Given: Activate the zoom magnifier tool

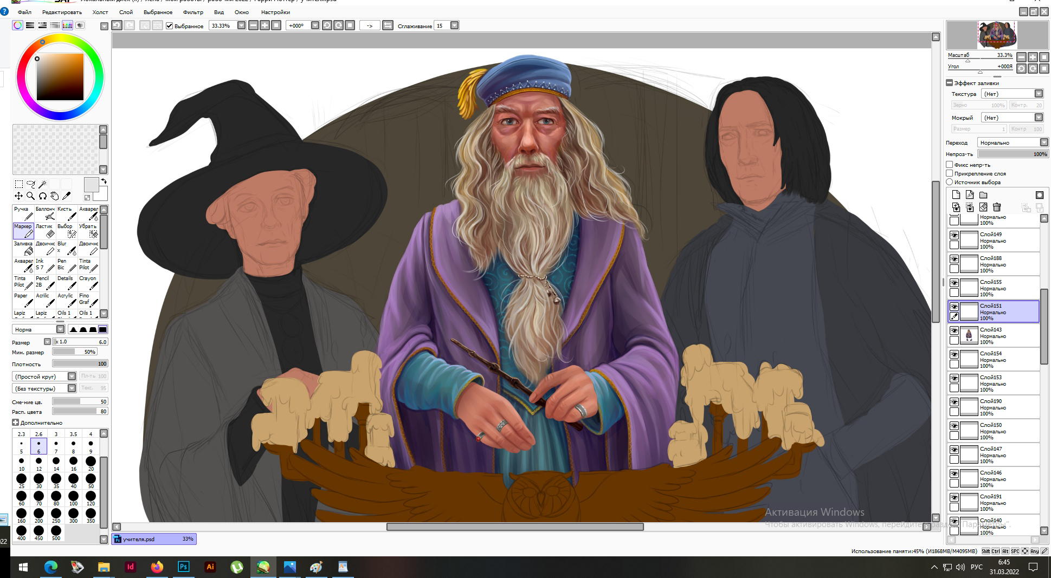Looking at the screenshot, I should tap(30, 196).
